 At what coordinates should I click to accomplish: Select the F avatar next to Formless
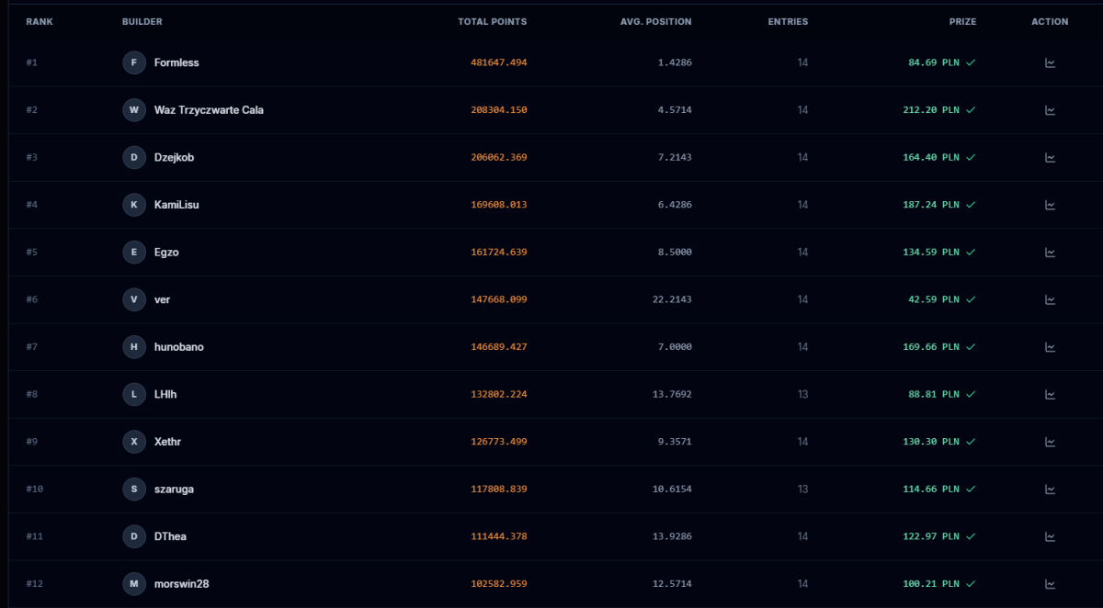[x=134, y=62]
